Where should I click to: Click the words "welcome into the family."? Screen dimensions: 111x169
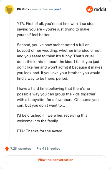point(38,121)
